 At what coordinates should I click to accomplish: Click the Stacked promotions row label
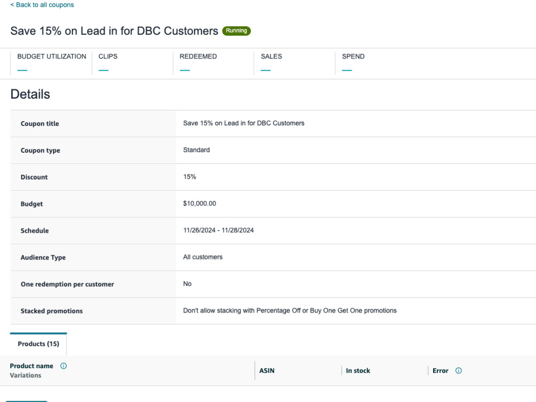pyautogui.click(x=51, y=311)
